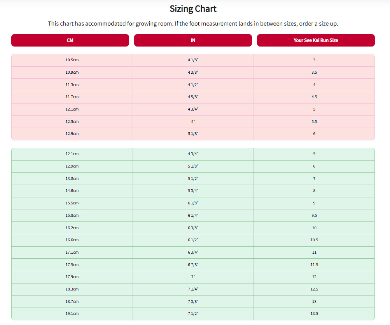Click the 6 3/8" inches cell
This screenshot has height=325, width=390.
tap(193, 228)
